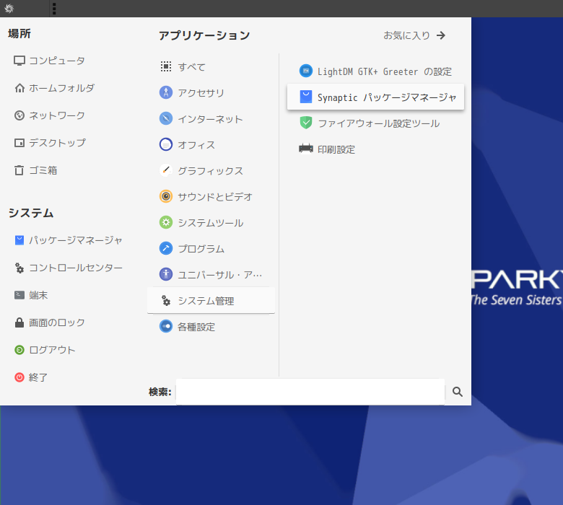The image size is (563, 505).
Task: Click the すべて grid icon
Action: click(166, 66)
